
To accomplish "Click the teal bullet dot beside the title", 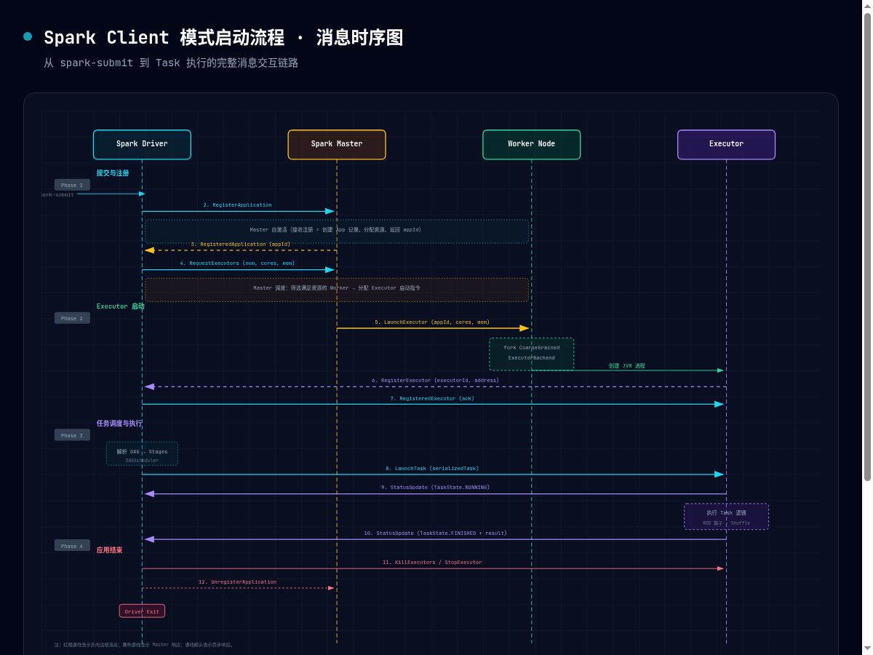I will click(28, 36).
